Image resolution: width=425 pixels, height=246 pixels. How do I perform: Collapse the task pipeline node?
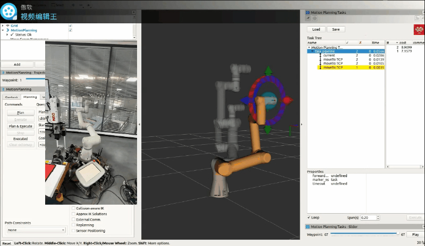312,51
